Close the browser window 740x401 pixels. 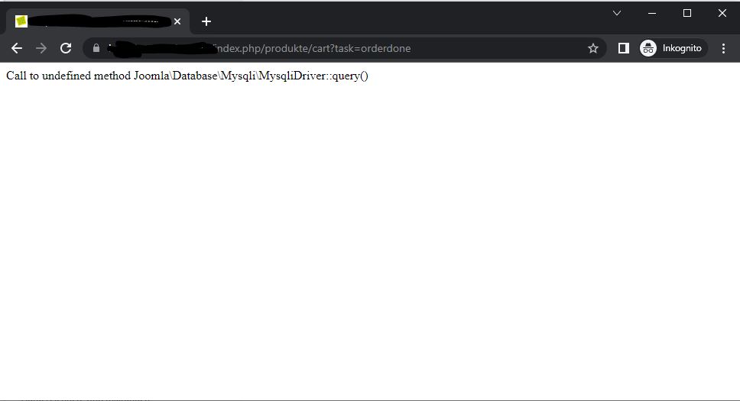(722, 13)
